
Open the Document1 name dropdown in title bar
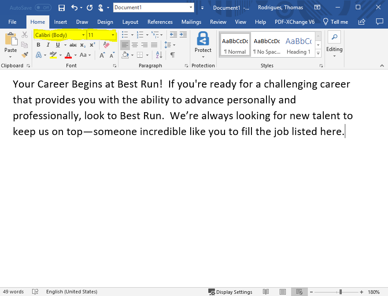tap(191, 7)
